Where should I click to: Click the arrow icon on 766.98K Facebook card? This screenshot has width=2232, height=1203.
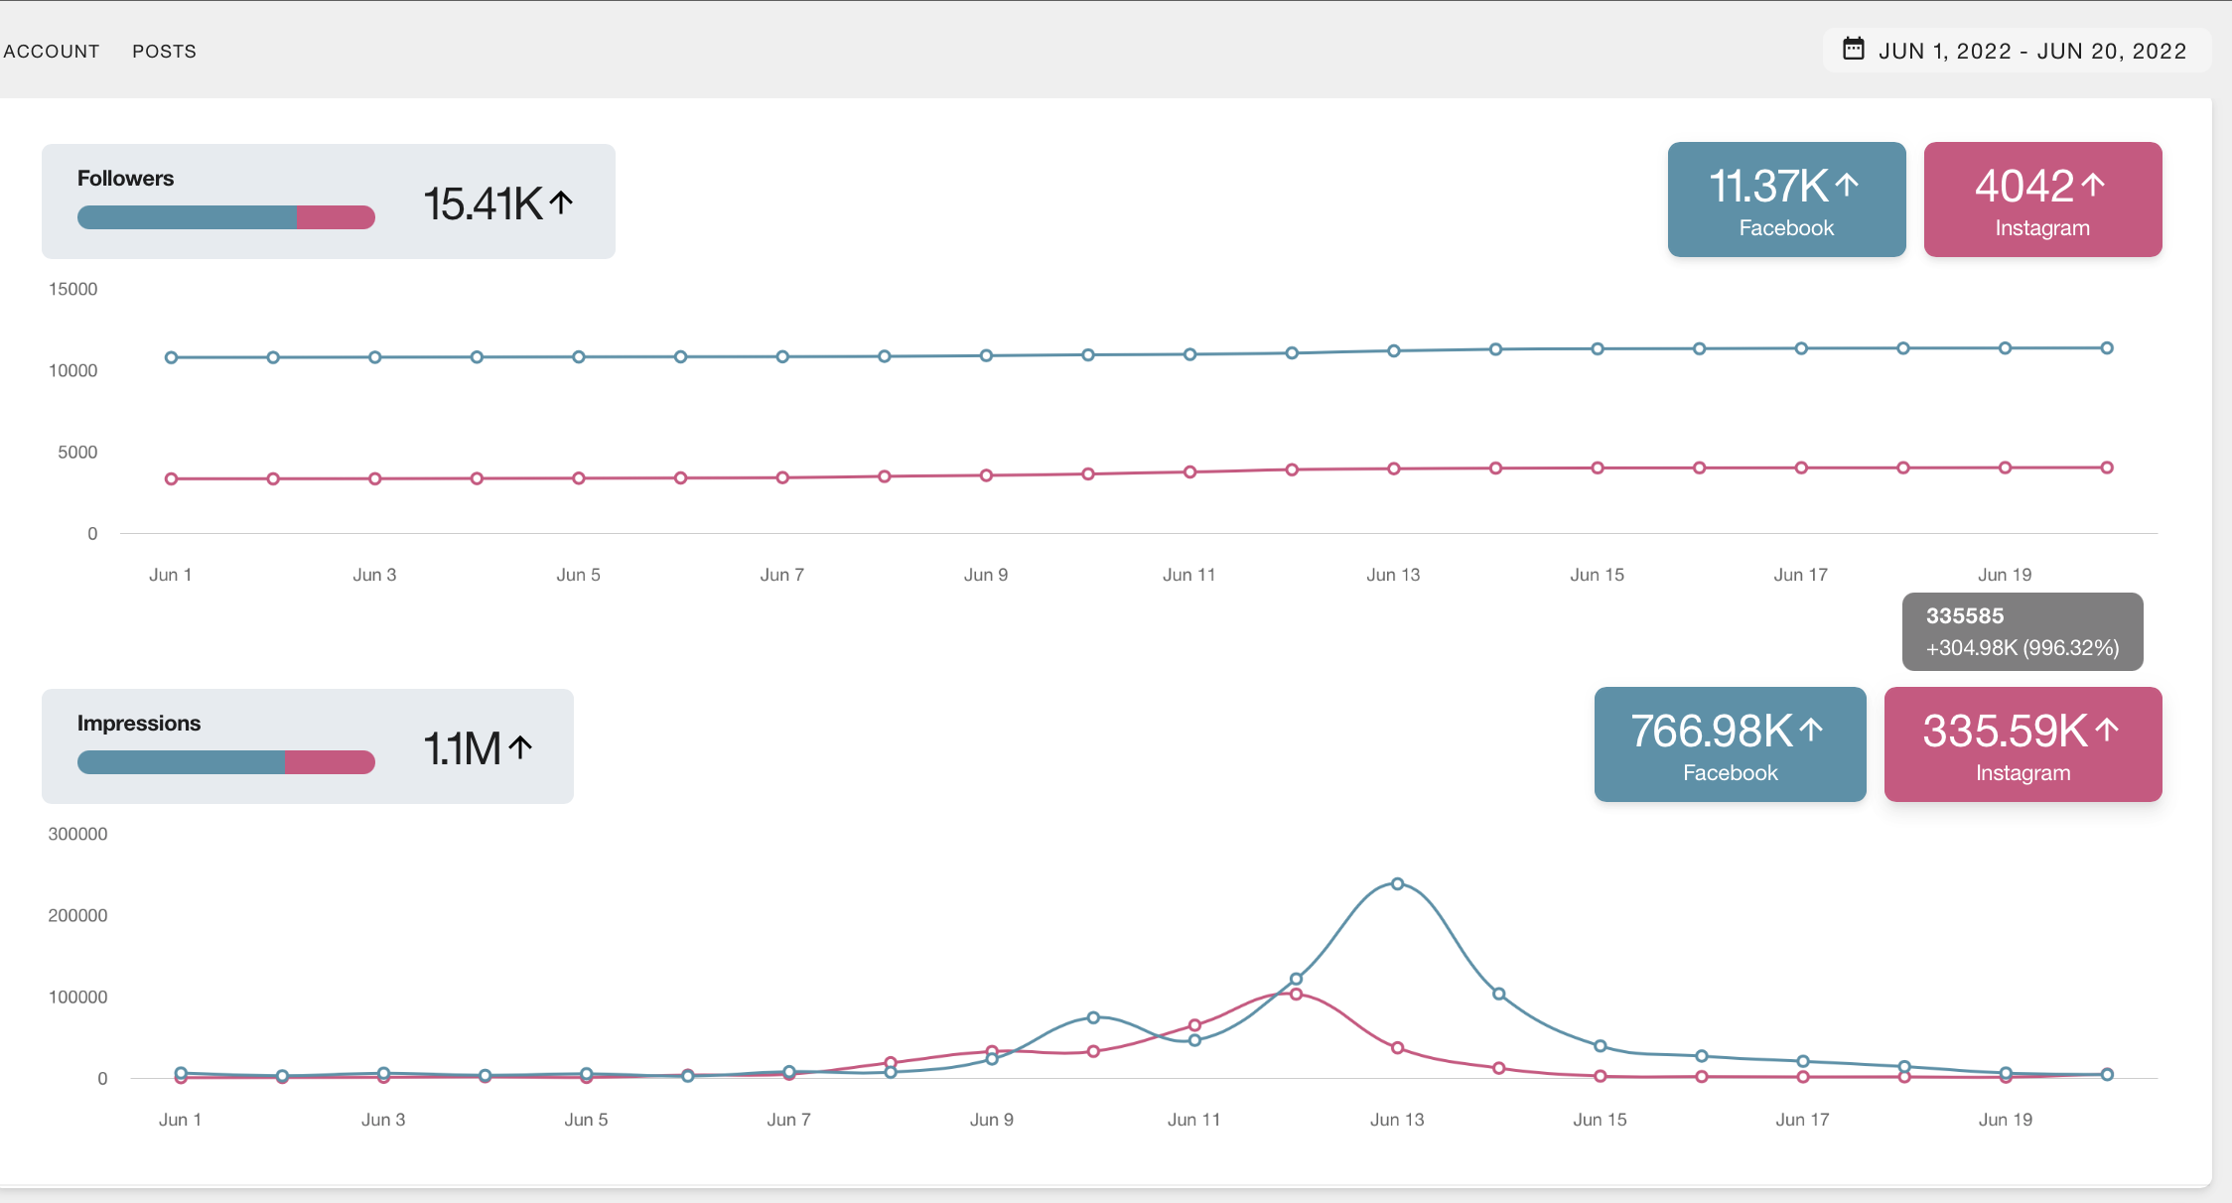[x=1811, y=730]
